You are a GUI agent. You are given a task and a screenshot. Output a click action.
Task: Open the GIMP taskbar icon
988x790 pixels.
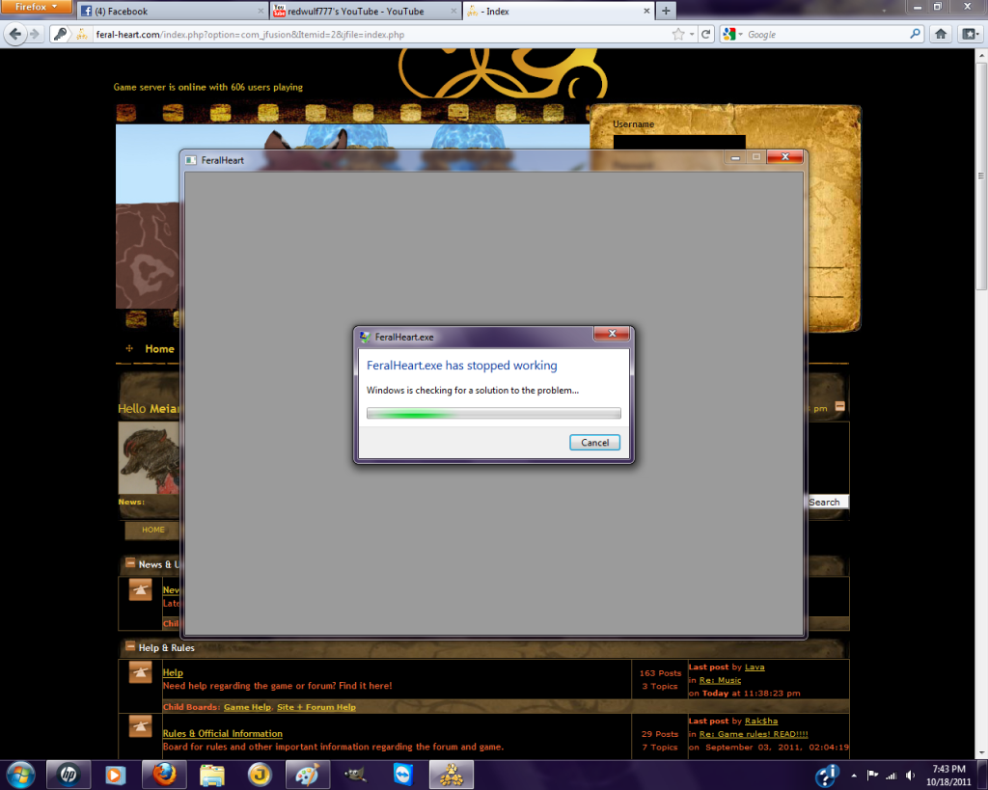click(x=355, y=775)
